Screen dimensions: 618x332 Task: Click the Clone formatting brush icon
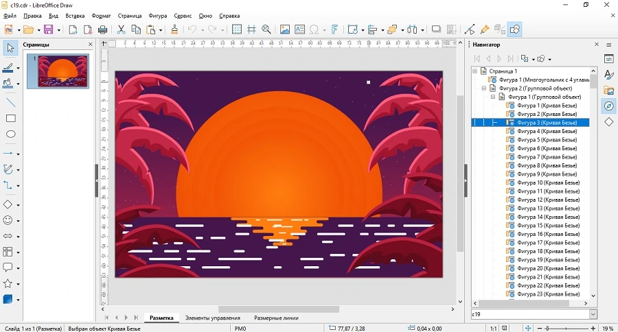(x=174, y=29)
